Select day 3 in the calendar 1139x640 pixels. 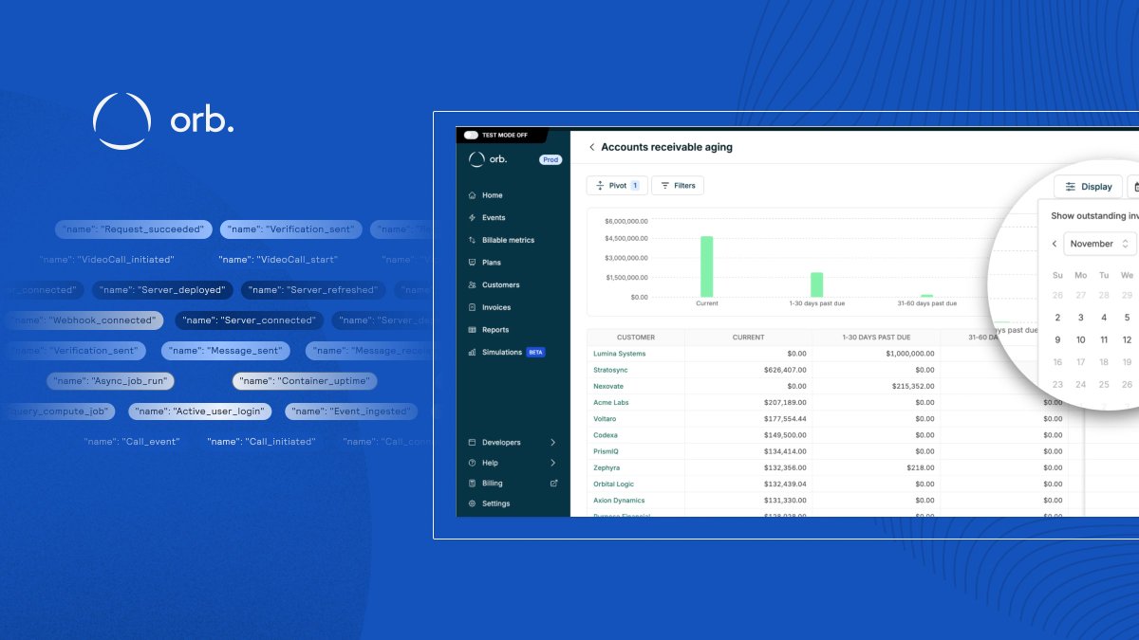[1080, 318]
